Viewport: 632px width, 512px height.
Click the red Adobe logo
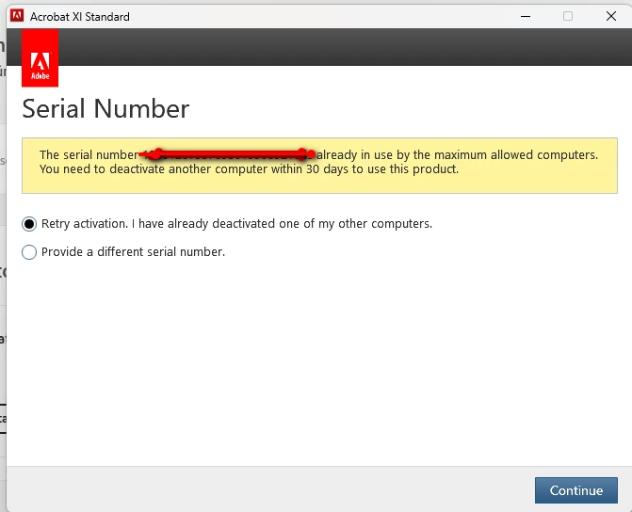click(x=40, y=58)
